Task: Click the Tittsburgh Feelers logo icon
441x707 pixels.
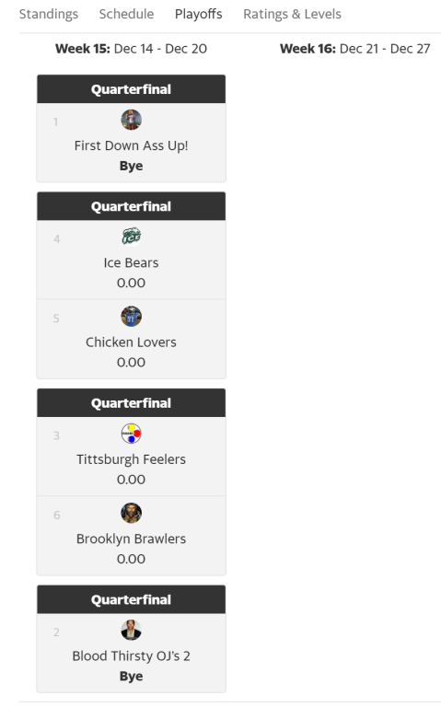Action: click(x=132, y=434)
